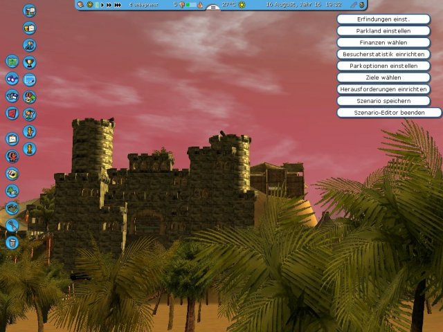Screen dimensions: 443x332
Task: Select the upper golden statue icon
Action: point(29,131)
